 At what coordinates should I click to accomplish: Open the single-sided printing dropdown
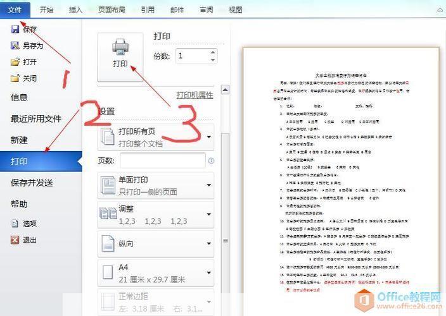click(208, 185)
